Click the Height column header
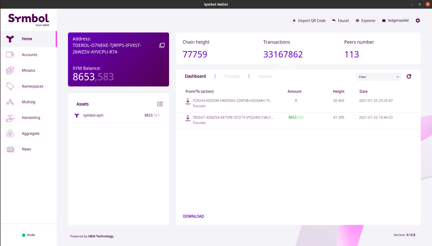The width and height of the screenshot is (432, 246). point(339,91)
